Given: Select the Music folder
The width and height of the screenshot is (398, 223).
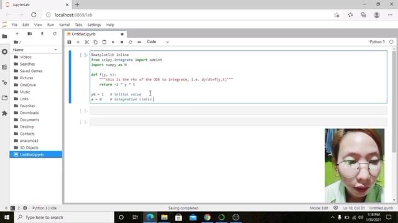Looking at the screenshot, I should 36,92.
